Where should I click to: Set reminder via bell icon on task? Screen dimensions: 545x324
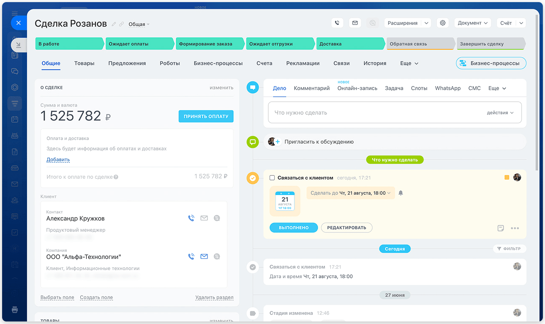pyautogui.click(x=400, y=193)
